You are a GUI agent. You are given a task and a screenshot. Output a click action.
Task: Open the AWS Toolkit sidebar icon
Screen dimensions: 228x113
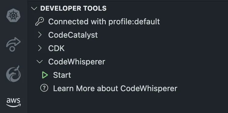pos(13,102)
